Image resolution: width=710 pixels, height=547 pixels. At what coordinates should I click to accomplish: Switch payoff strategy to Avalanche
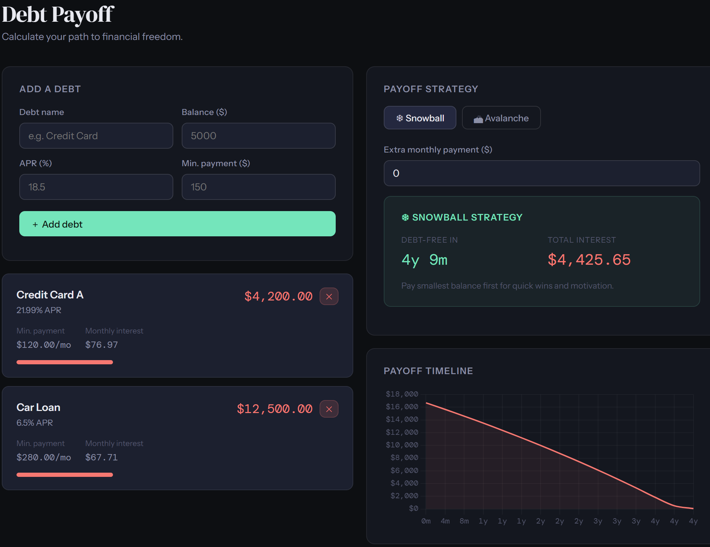pos(501,118)
